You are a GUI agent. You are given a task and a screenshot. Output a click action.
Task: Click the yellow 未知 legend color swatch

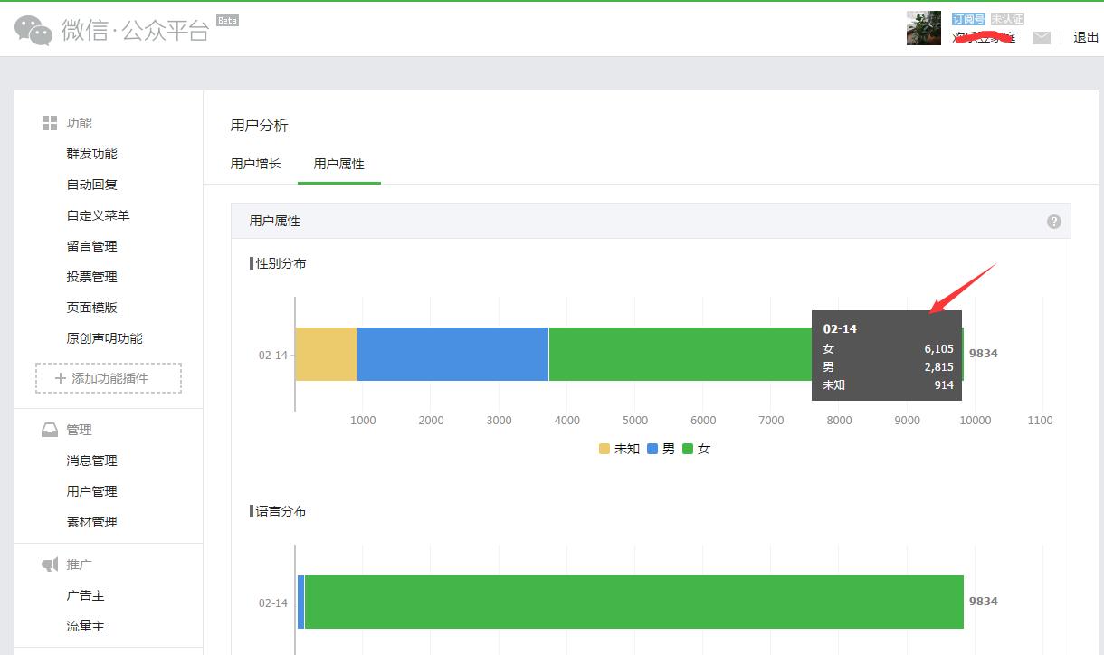tap(603, 448)
